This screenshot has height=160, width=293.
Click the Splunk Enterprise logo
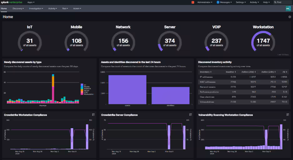[x=11, y=2]
